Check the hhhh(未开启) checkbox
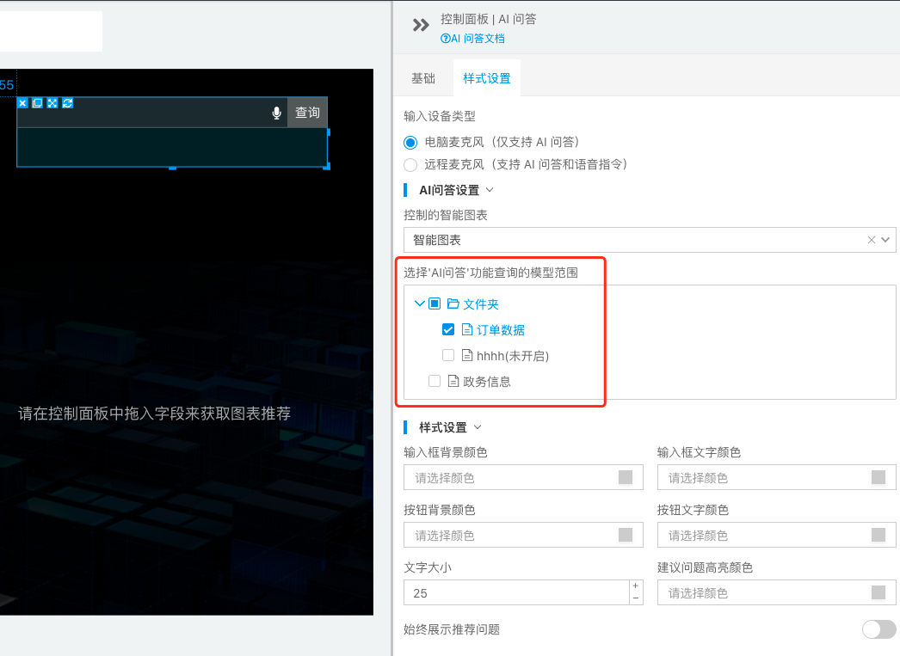The image size is (900, 656). 448,356
